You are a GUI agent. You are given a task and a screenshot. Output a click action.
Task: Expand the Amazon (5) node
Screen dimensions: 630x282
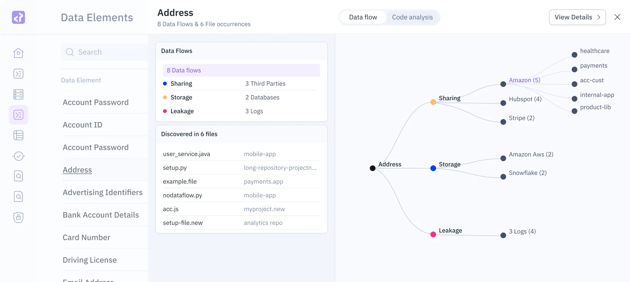(x=503, y=84)
